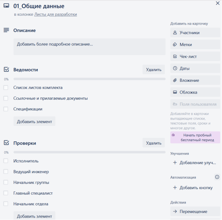Open Перемещение move action
The image size is (222, 220).
click(x=195, y=211)
